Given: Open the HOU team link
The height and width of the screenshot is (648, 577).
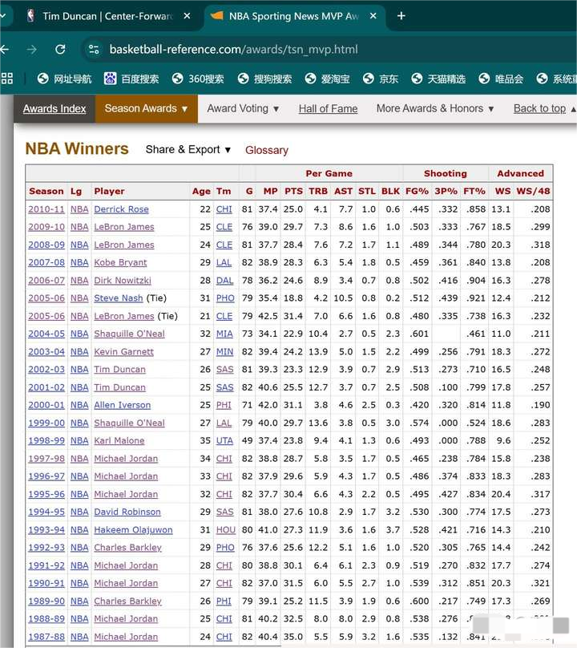Looking at the screenshot, I should tap(225, 530).
